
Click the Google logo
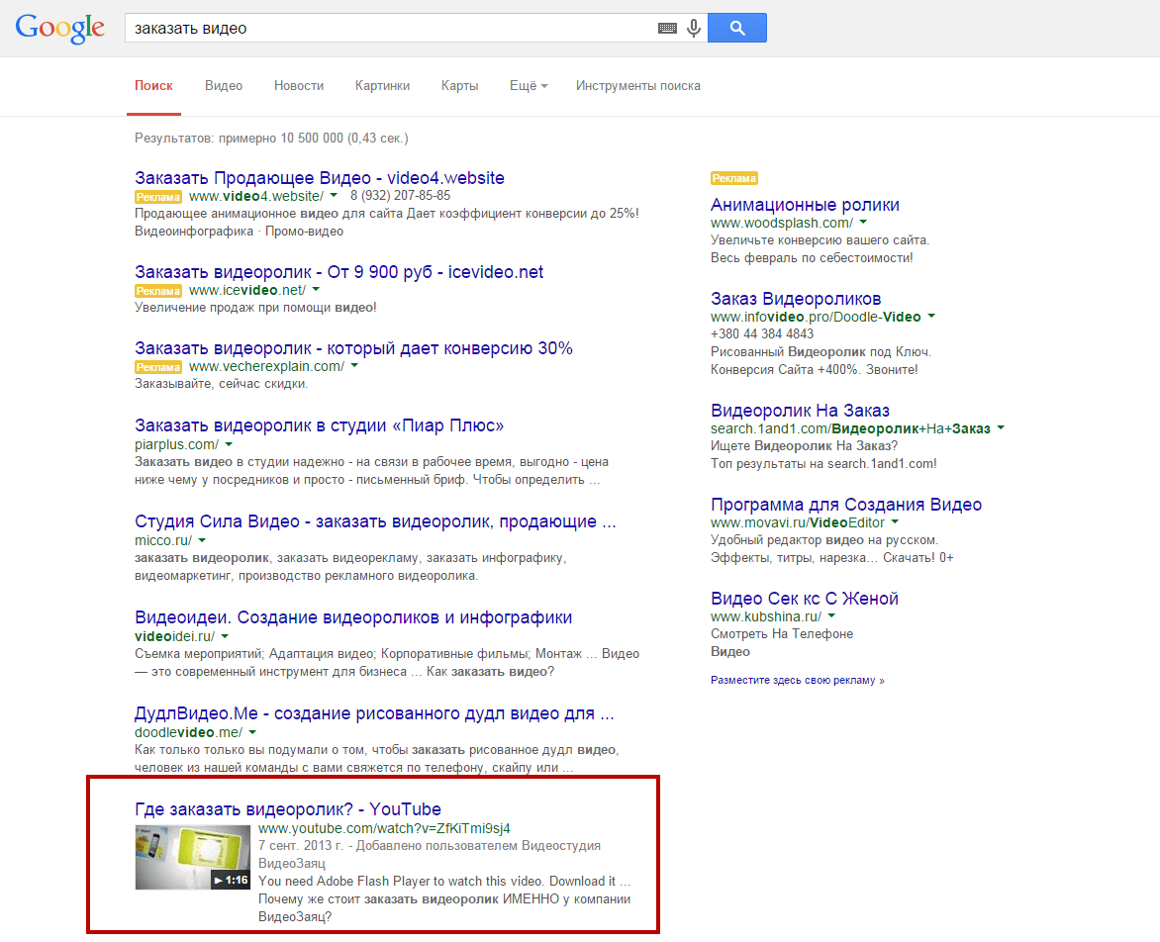pos(60,28)
